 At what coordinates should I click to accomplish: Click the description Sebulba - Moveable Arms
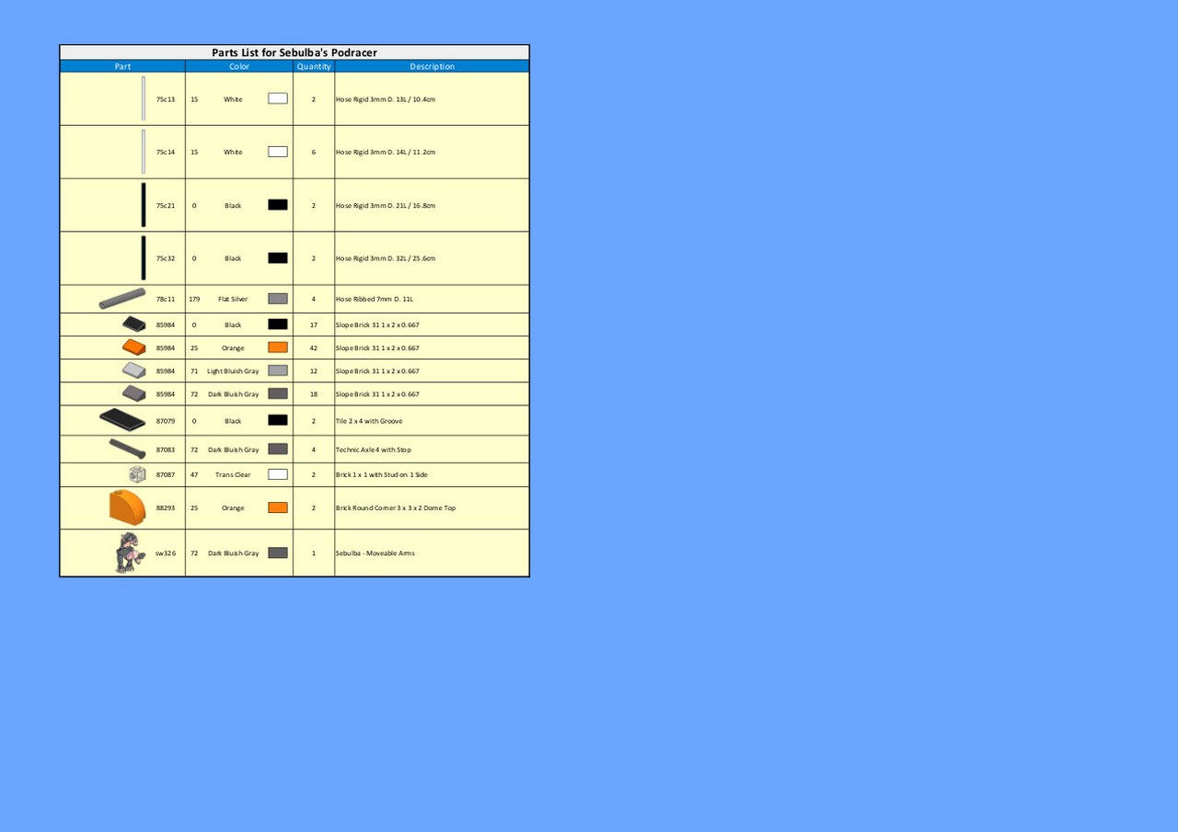point(375,553)
